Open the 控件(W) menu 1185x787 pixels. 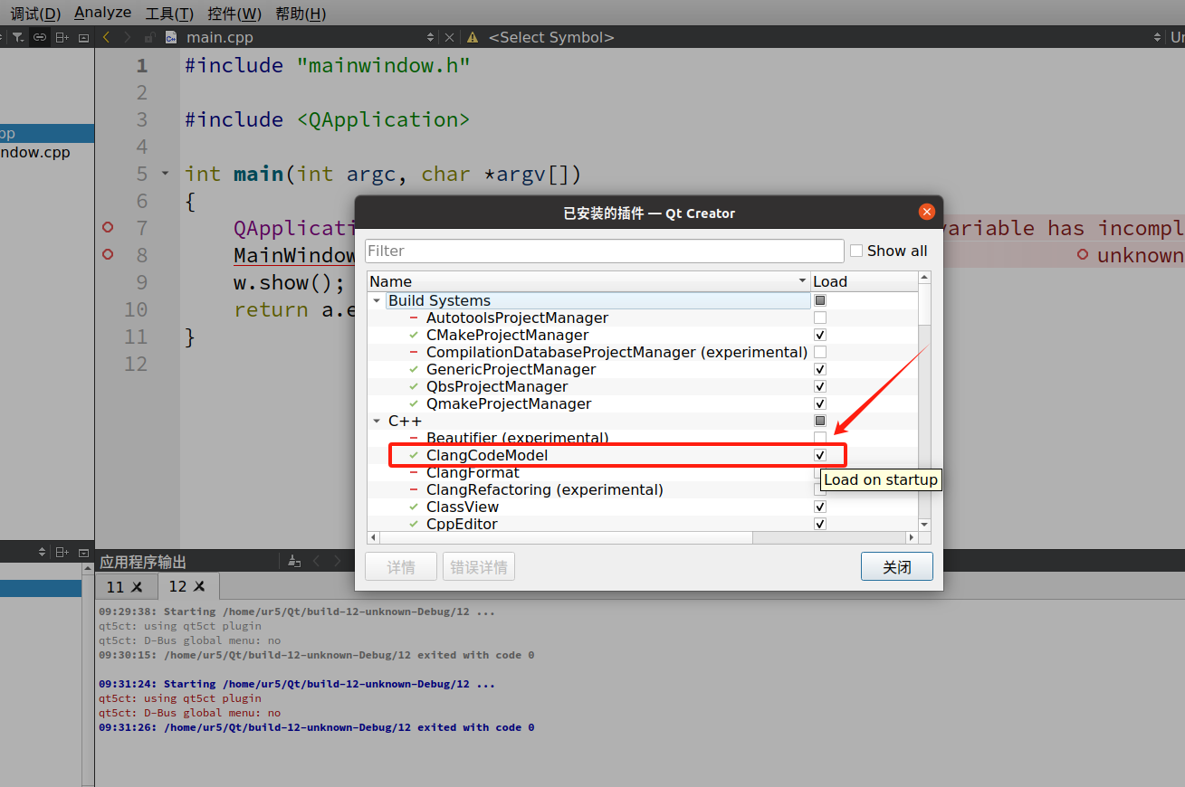[234, 14]
